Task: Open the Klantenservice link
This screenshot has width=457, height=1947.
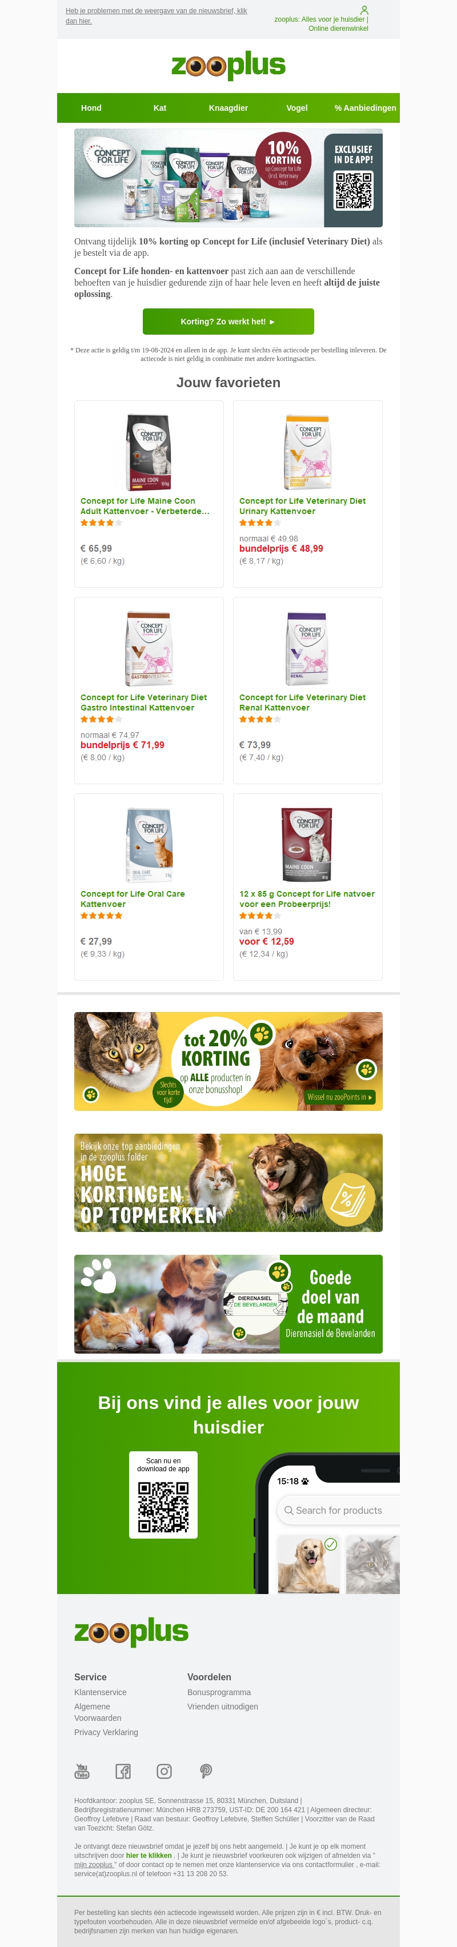Action: (101, 1692)
